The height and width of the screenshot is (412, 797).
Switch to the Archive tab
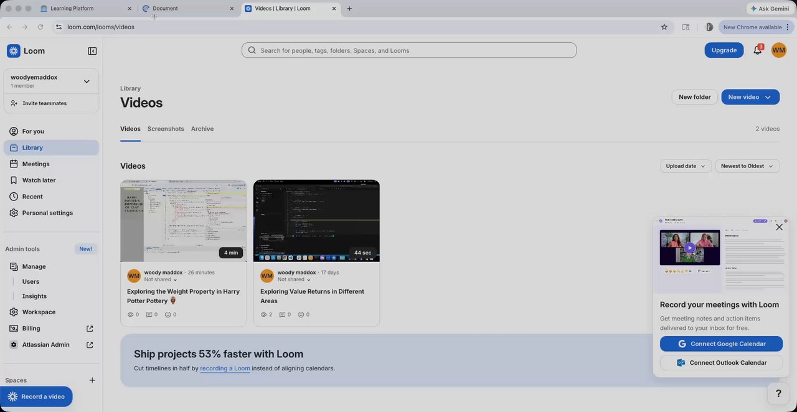tap(202, 129)
